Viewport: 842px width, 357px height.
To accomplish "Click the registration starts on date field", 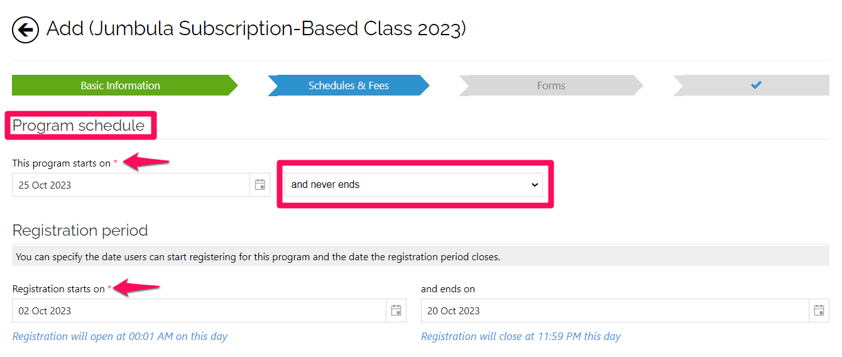I will pyautogui.click(x=199, y=310).
